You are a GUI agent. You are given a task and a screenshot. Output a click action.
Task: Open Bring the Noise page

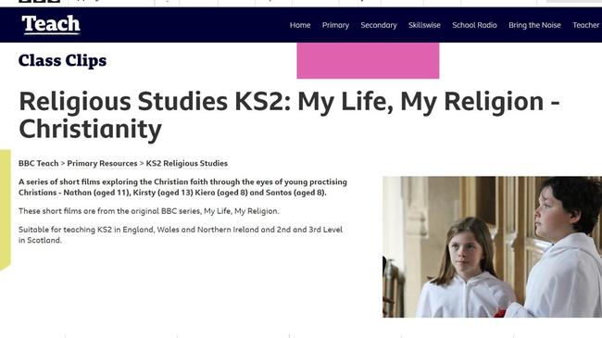pyautogui.click(x=534, y=25)
